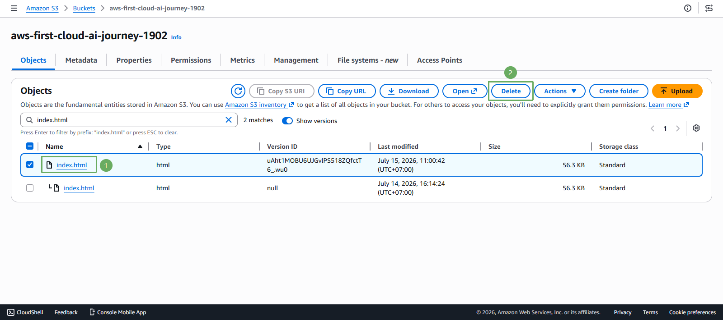
Task: Click page number 1 in pagination
Action: coord(665,128)
